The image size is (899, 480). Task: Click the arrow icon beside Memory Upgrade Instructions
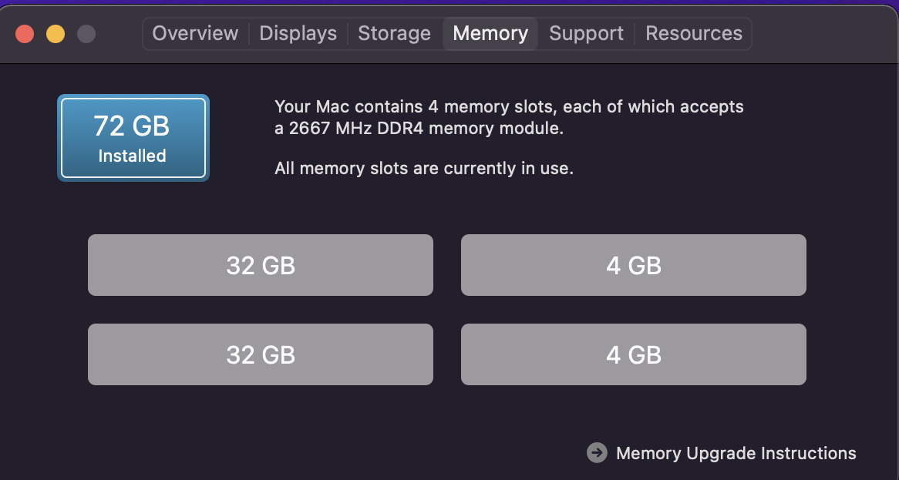pos(597,453)
